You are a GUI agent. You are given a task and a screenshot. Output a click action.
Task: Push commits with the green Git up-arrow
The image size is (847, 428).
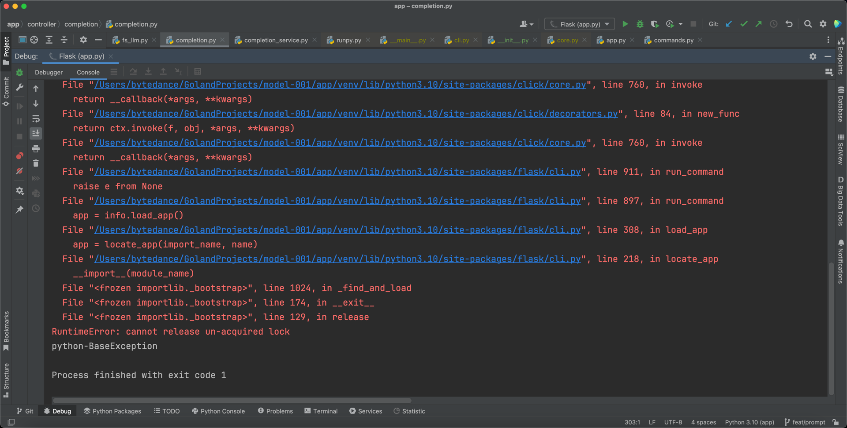coord(759,24)
